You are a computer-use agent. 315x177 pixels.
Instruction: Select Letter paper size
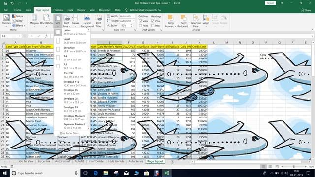pos(70,32)
